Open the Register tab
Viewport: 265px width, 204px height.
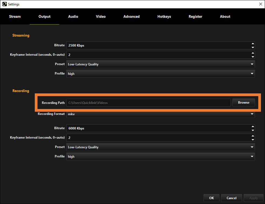pyautogui.click(x=195, y=16)
